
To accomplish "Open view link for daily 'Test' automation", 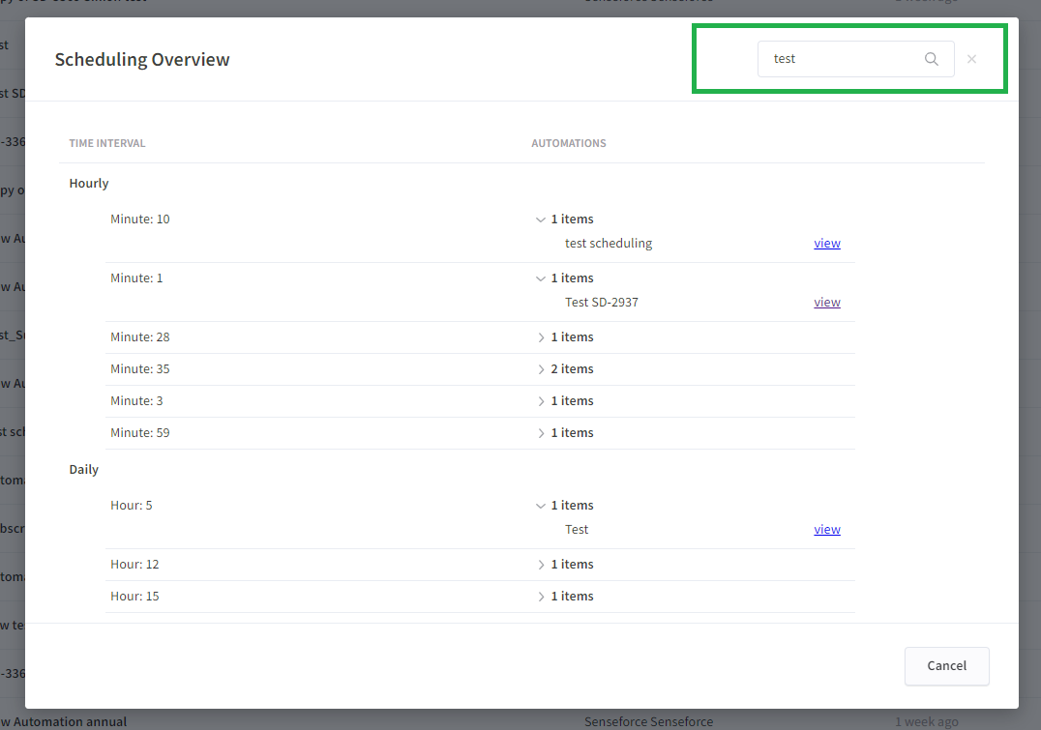I will 826,530.
